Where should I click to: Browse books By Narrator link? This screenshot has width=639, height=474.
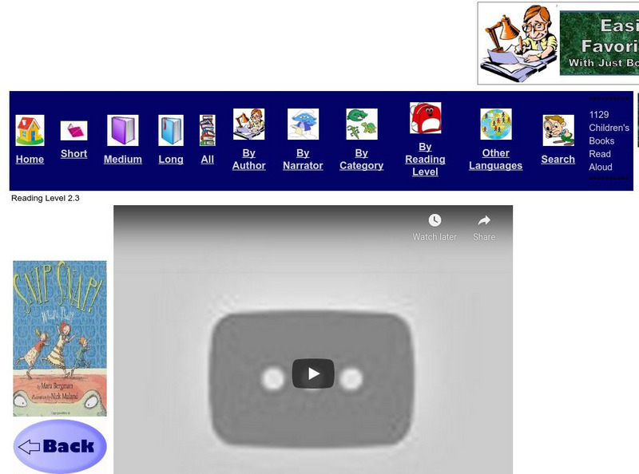click(x=303, y=160)
